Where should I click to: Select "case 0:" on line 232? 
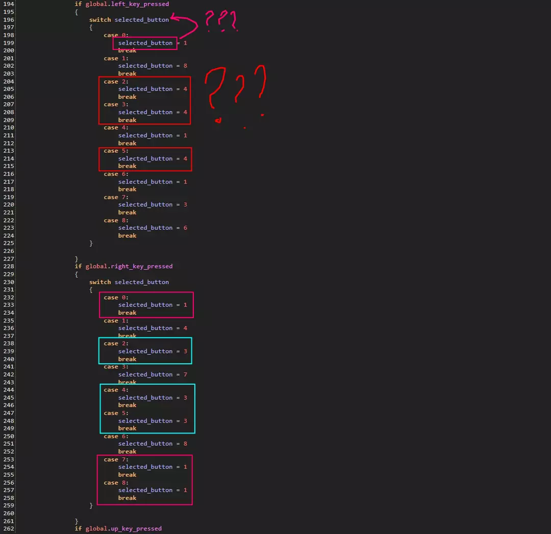(116, 297)
